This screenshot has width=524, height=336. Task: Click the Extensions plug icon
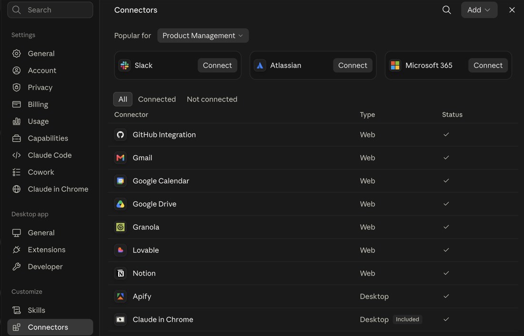coord(16,249)
